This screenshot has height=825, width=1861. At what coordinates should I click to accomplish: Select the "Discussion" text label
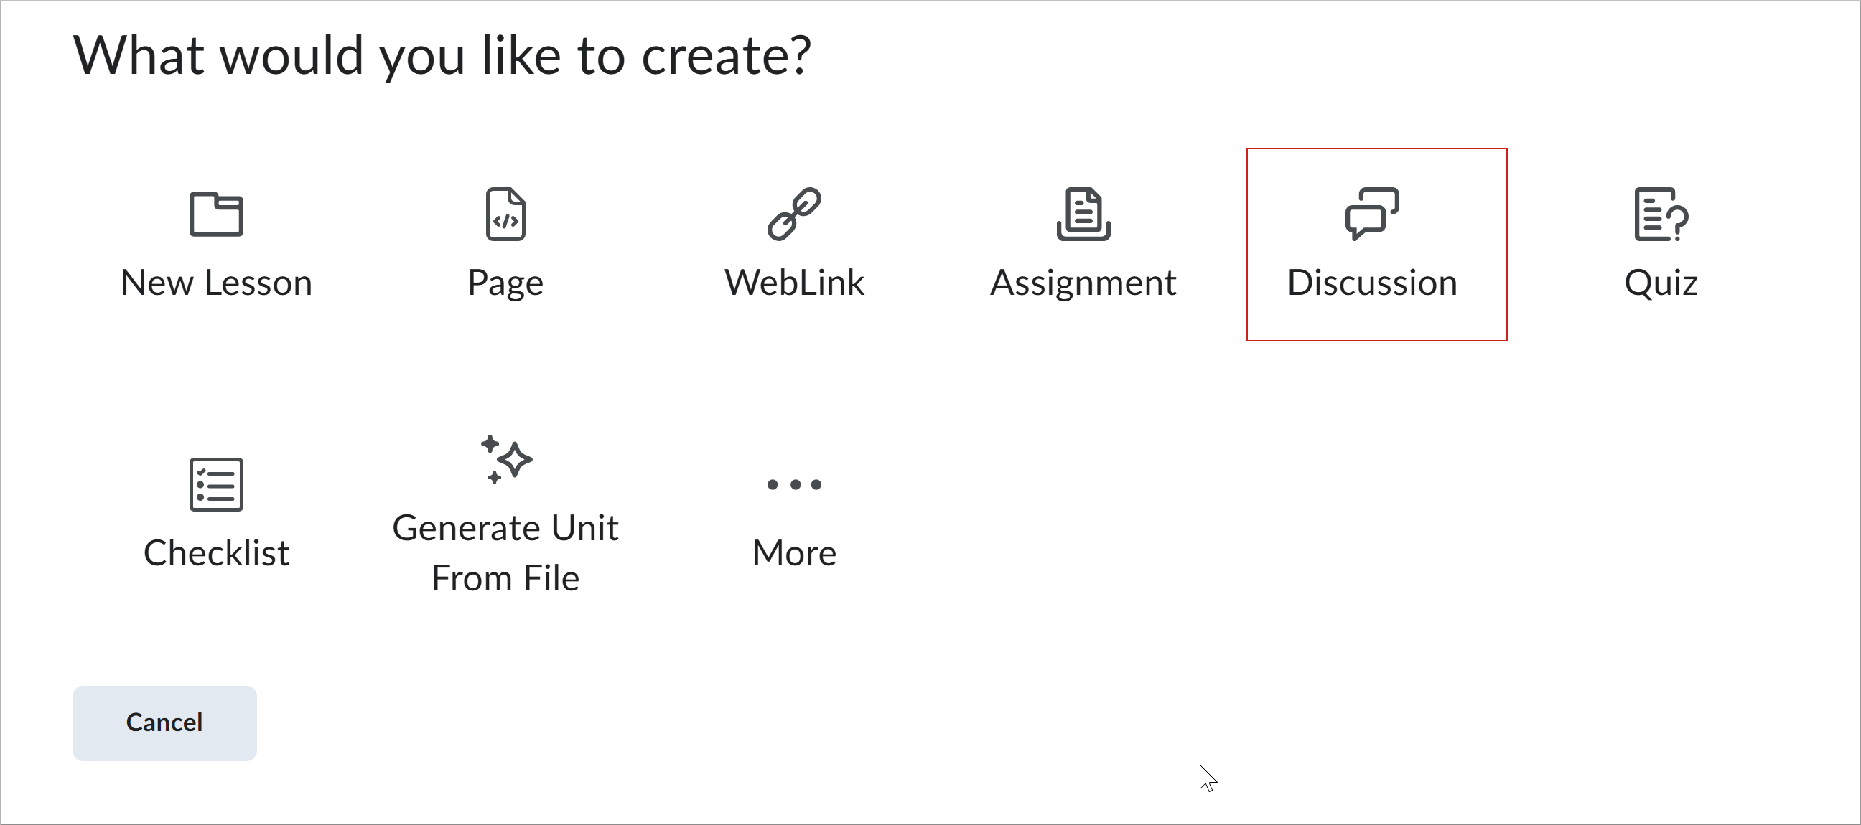[1372, 282]
